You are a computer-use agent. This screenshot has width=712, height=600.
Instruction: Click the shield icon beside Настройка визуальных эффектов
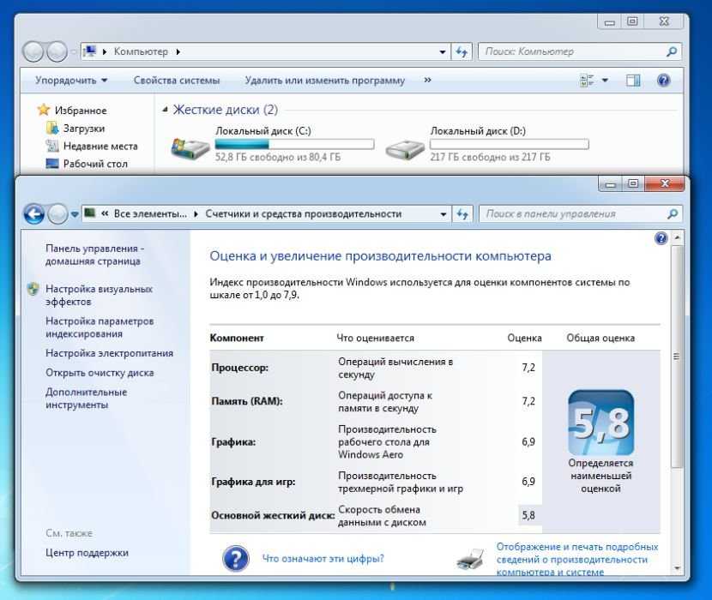click(33, 289)
